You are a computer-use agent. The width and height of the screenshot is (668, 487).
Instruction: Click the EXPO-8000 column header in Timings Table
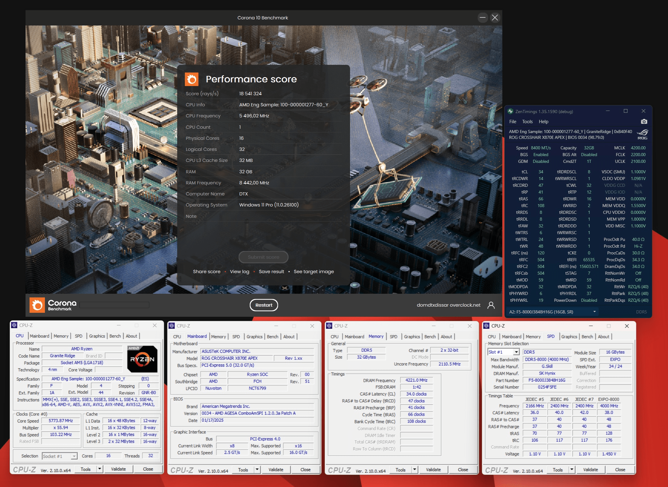[x=609, y=399]
